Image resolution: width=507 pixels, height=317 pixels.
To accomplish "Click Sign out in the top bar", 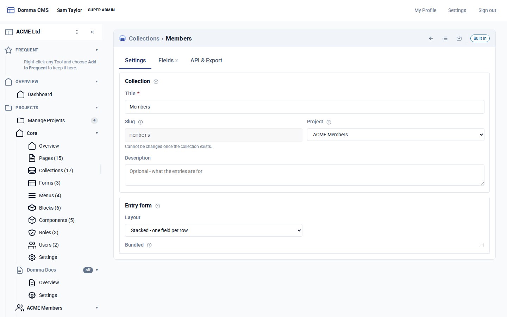I will click(487, 10).
